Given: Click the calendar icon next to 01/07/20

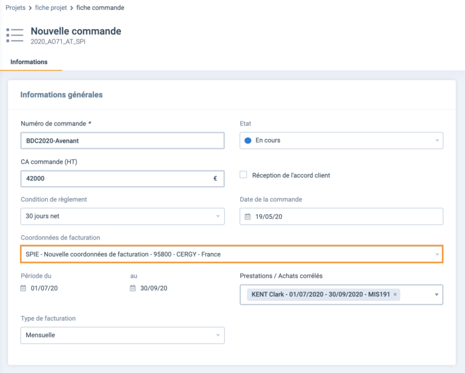Looking at the screenshot, I should click(x=23, y=288).
